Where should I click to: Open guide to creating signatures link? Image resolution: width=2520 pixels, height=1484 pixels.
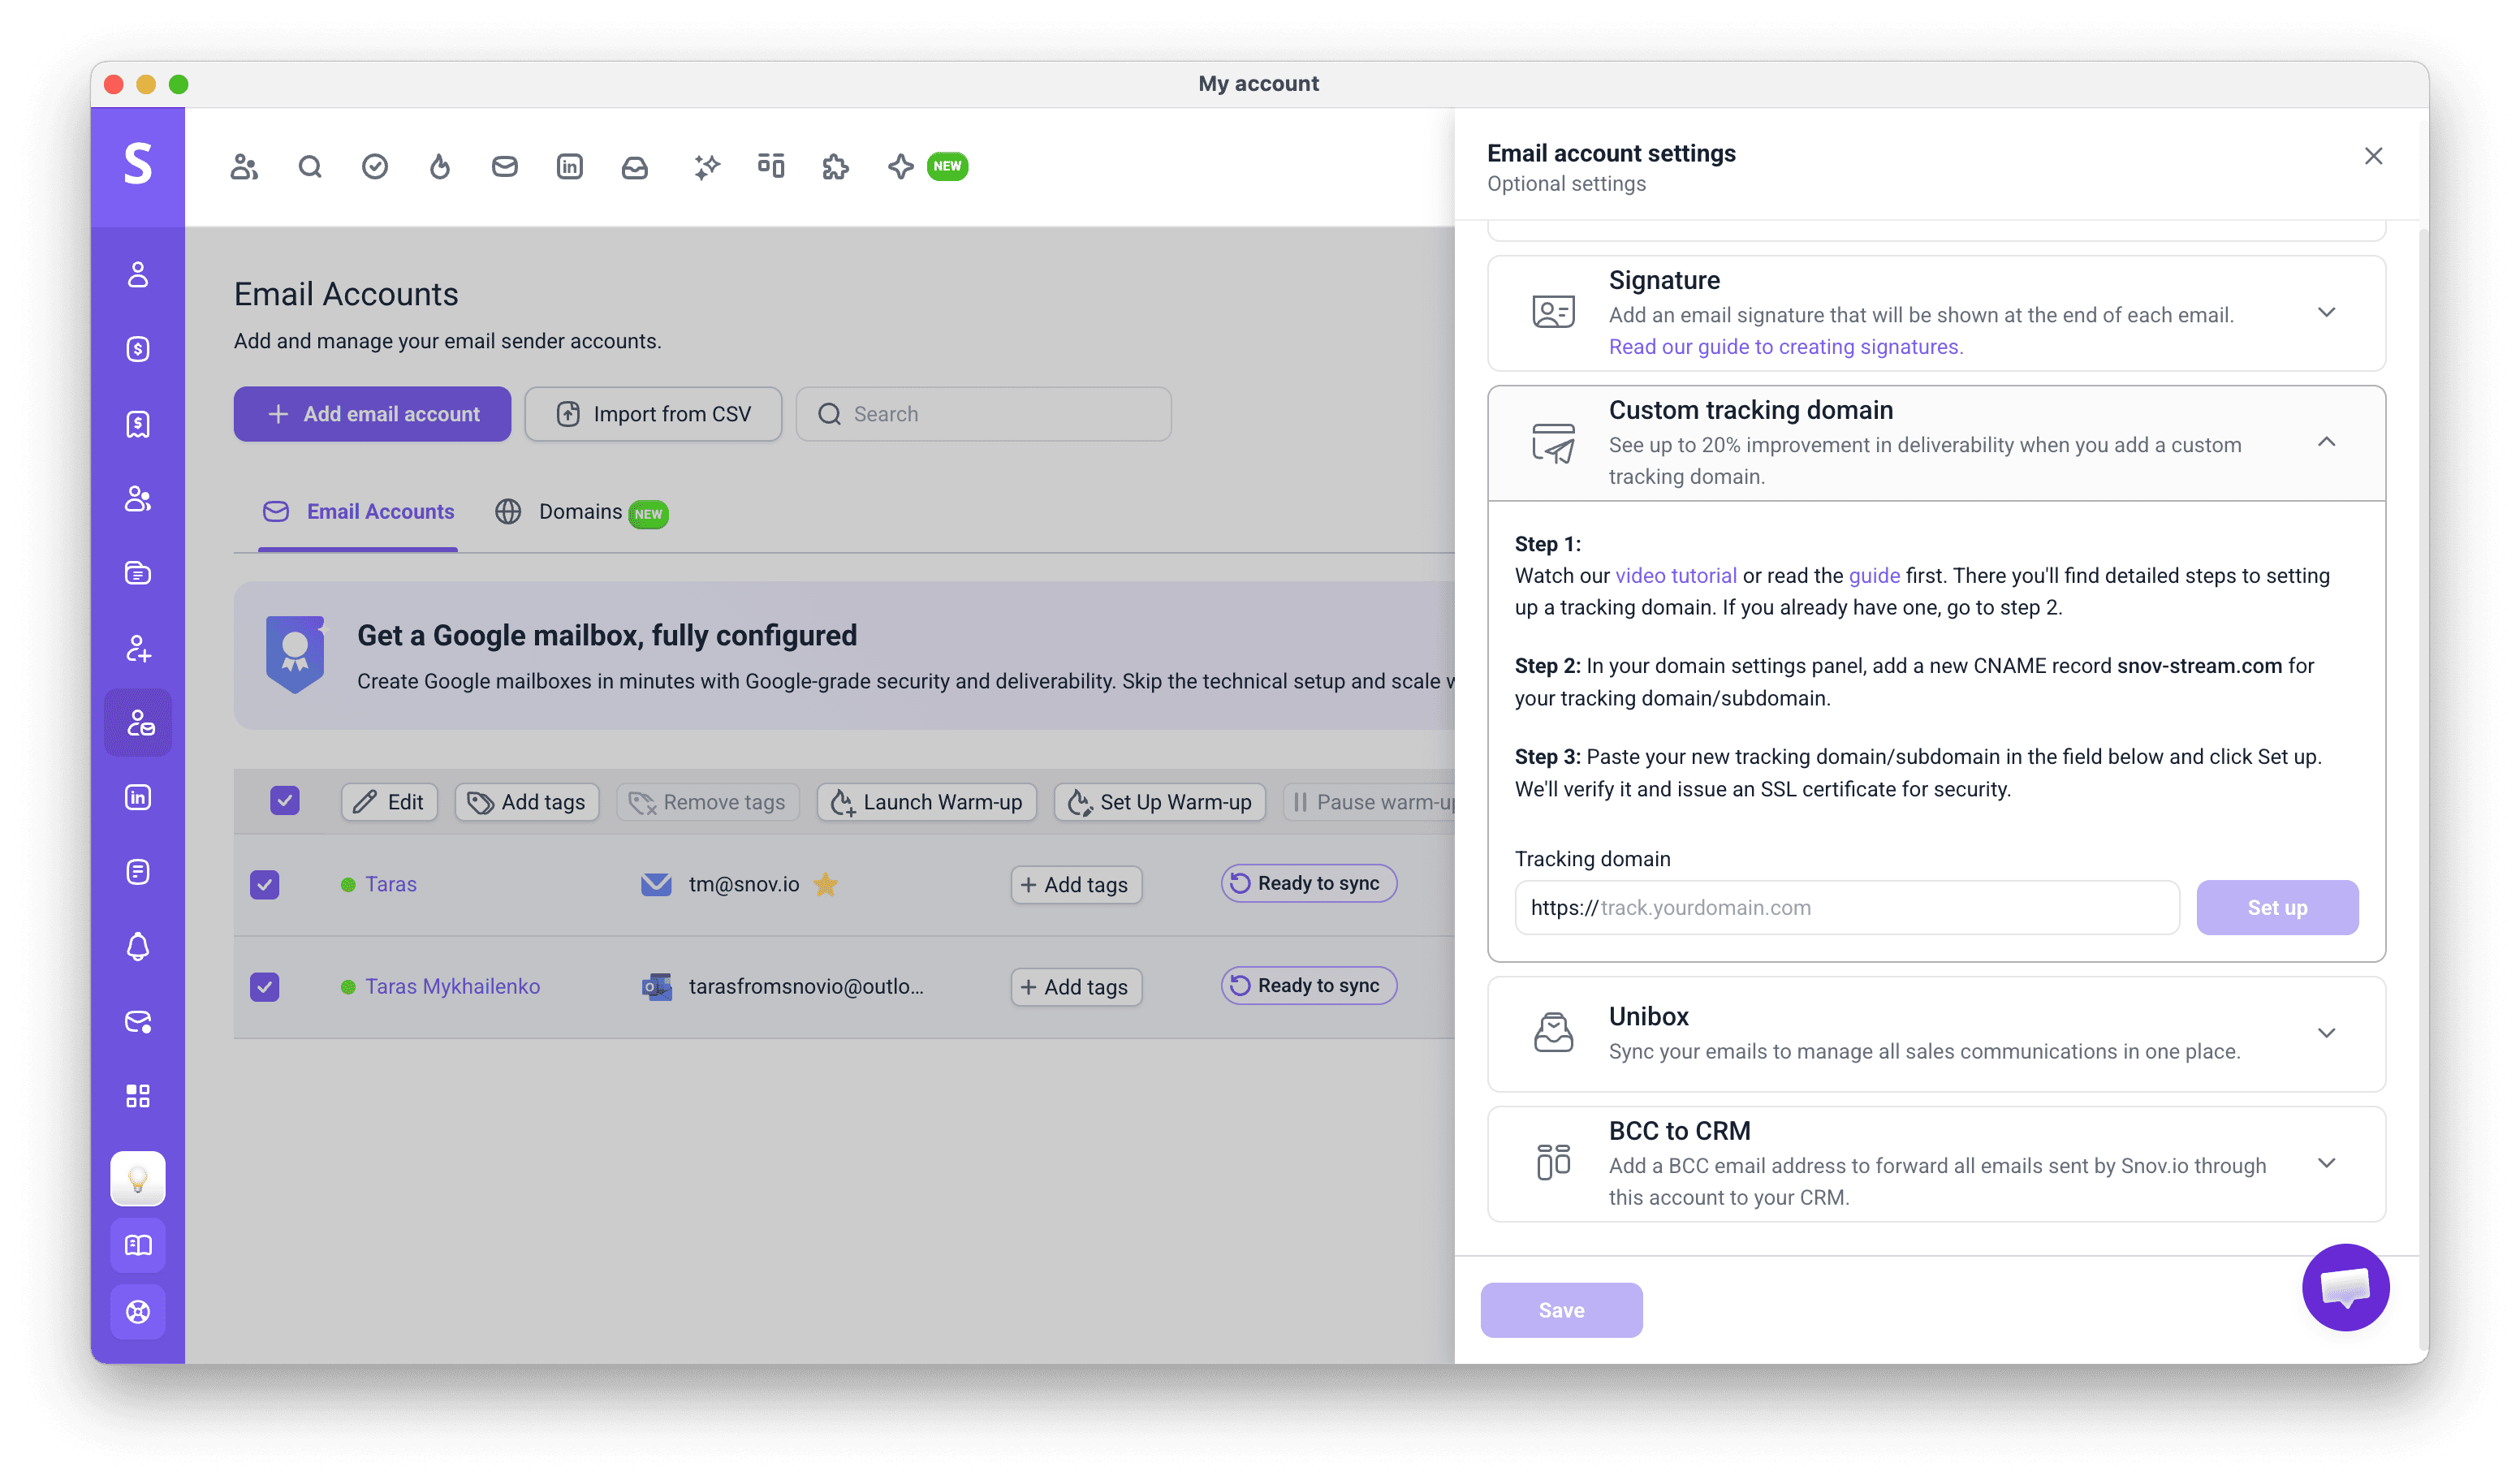1786,347
